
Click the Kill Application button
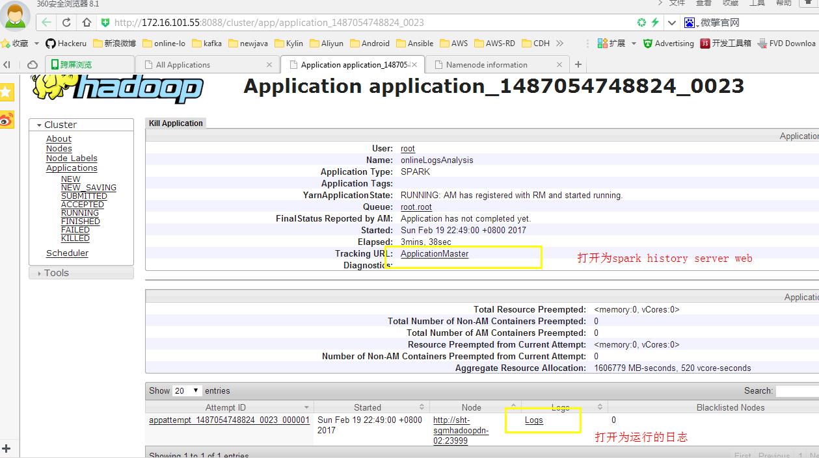pos(176,123)
